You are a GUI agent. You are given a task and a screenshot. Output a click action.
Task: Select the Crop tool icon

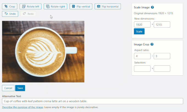(6, 6)
